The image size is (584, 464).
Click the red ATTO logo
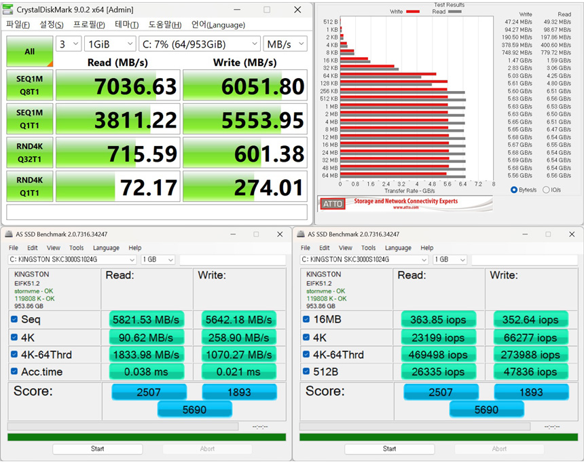point(332,204)
